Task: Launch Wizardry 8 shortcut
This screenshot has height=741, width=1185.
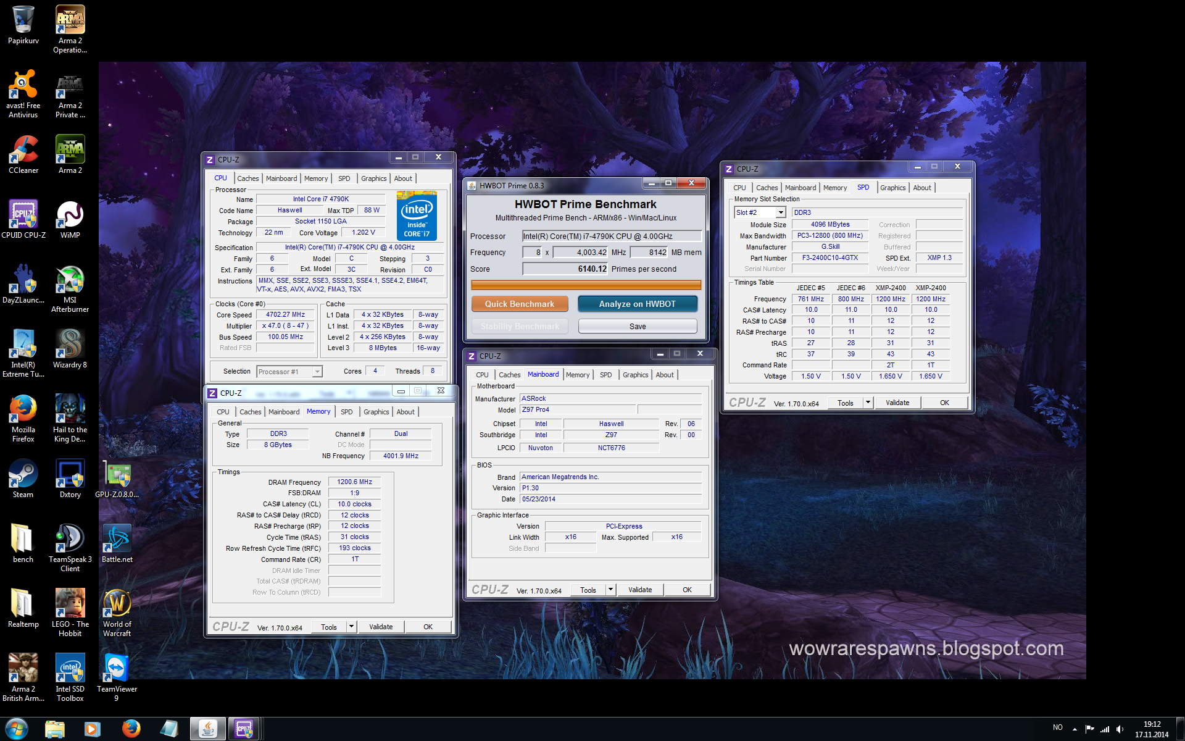Action: pos(70,348)
